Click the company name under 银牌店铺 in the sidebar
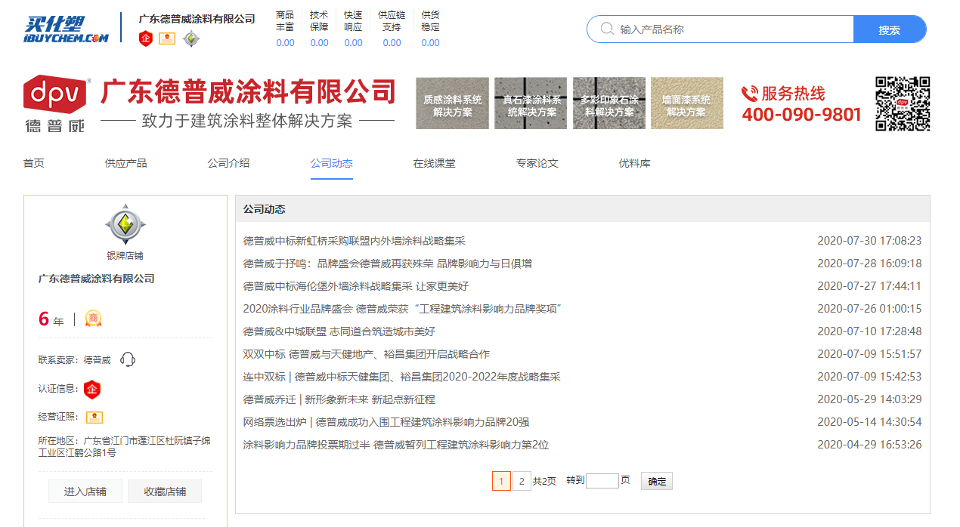 click(x=97, y=279)
